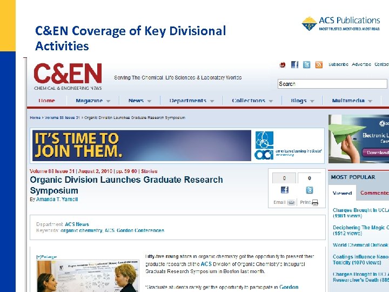The image size is (389, 292).
Task: Click the Stories link in issue line
Action: click(x=149, y=171)
